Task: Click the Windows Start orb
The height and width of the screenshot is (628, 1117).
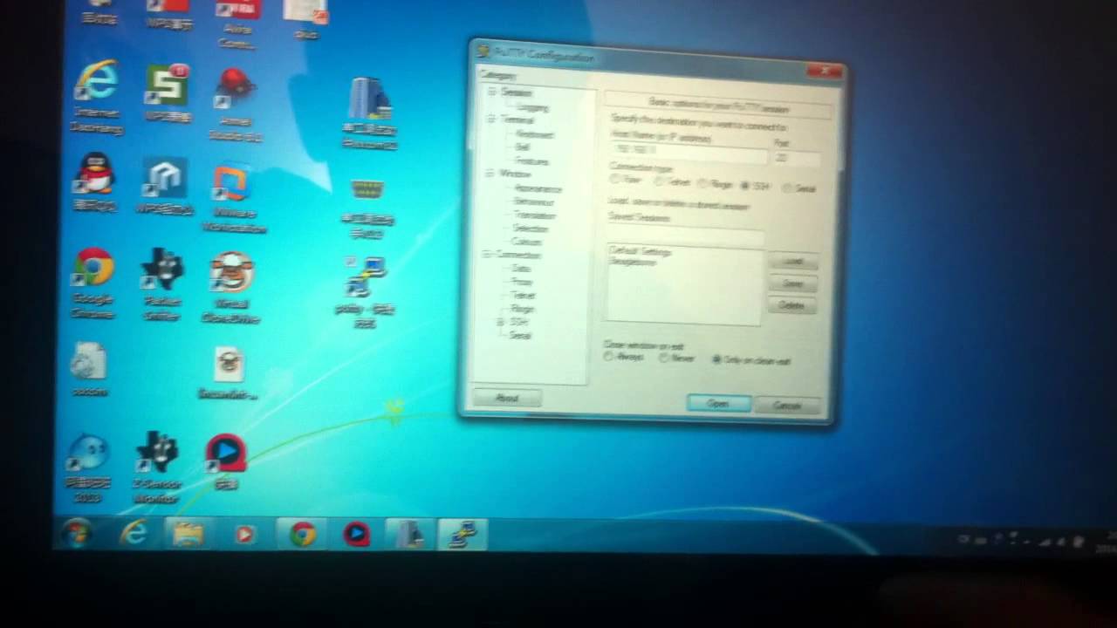Action: click(x=76, y=531)
